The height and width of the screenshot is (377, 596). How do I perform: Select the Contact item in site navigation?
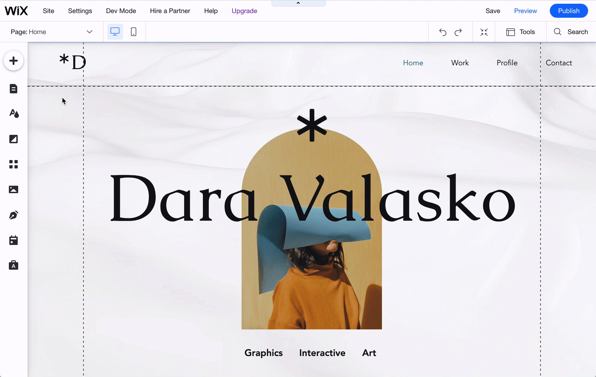(x=559, y=63)
